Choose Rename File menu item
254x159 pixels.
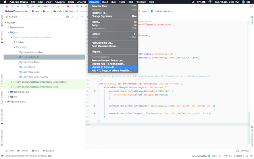coord(113,13)
